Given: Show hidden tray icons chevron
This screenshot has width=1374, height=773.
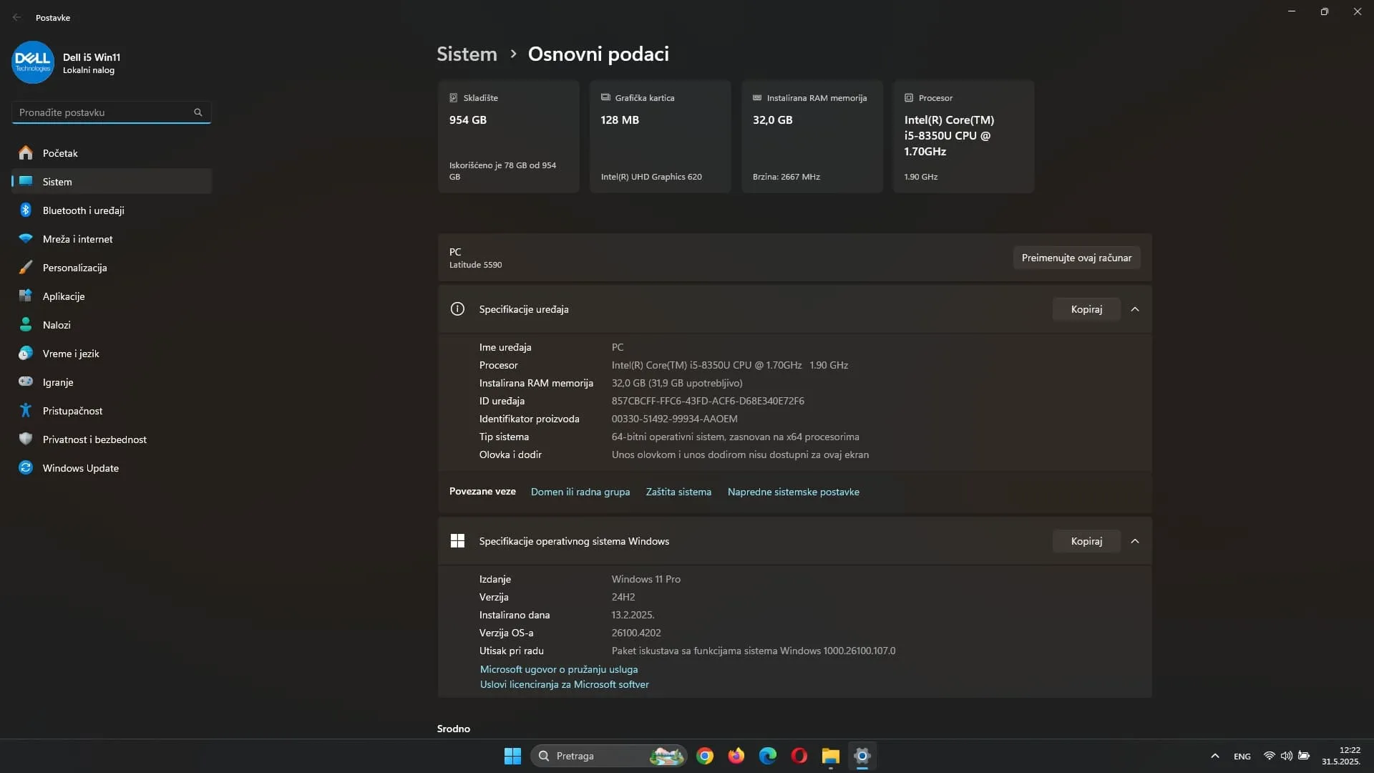Looking at the screenshot, I should pyautogui.click(x=1215, y=756).
